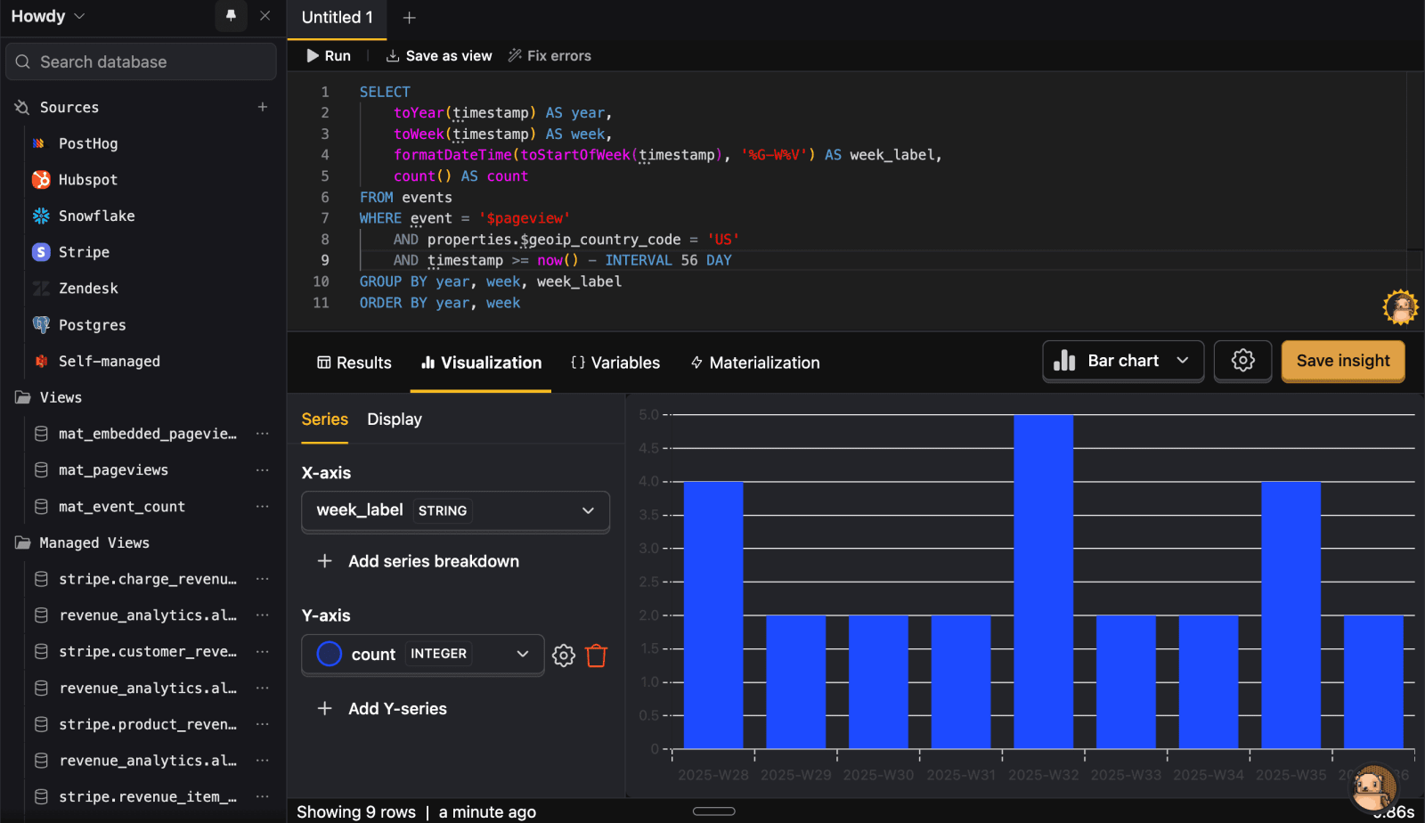The height and width of the screenshot is (823, 1425).
Task: Open chart settings gear beside Bar chart
Action: [x=1242, y=361]
